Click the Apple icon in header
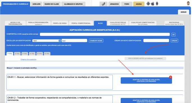192x103 pixels. click(153, 4)
